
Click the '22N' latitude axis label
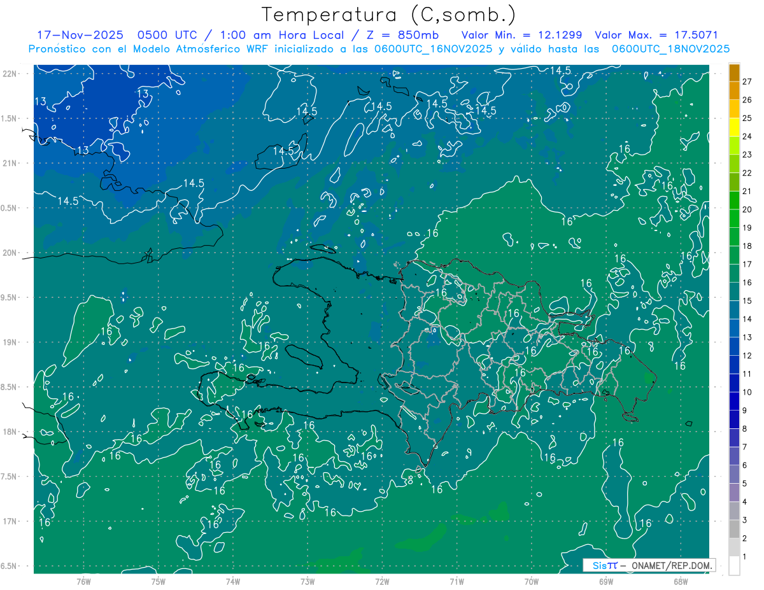click(x=10, y=74)
